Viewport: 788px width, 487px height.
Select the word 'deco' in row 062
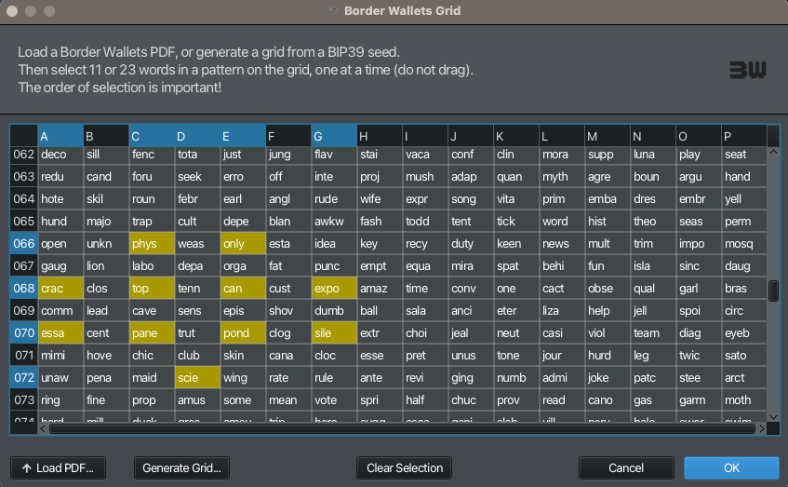60,155
